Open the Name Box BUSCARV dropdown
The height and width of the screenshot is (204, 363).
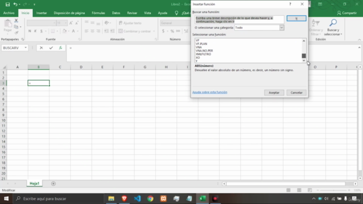[26, 48]
